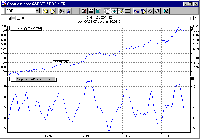Toggle the pencil drawing mode
The width and height of the screenshot is (200, 139).
(121, 11)
